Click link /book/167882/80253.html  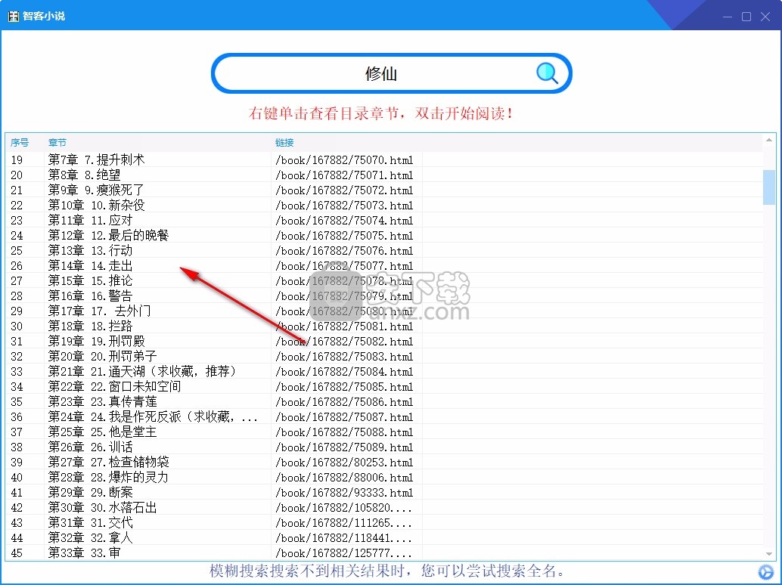(x=344, y=462)
